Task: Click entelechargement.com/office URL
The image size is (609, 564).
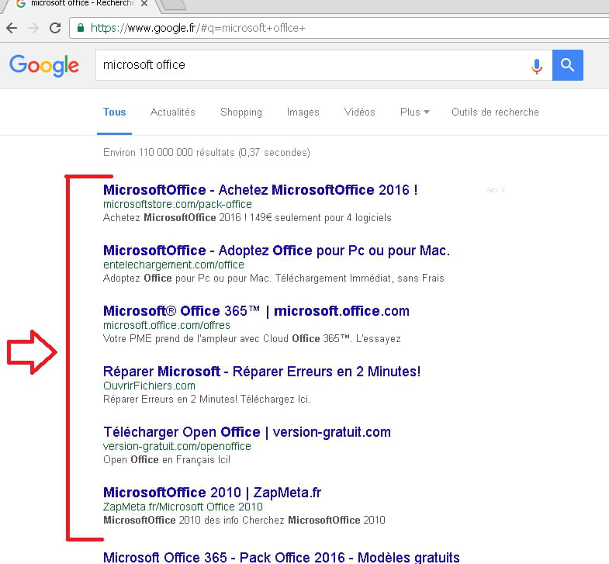Action: [x=173, y=265]
